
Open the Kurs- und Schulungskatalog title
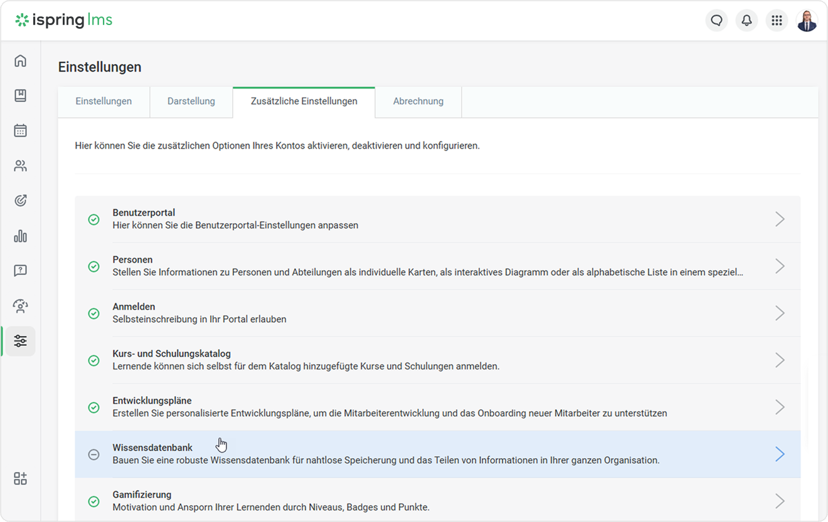[x=172, y=354]
